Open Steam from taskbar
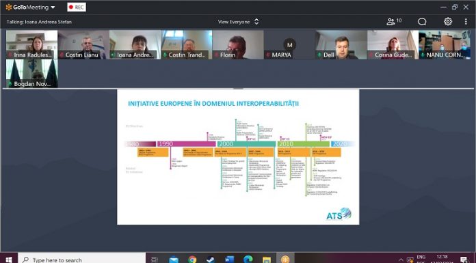The height and width of the screenshot is (263, 476). coord(211,260)
